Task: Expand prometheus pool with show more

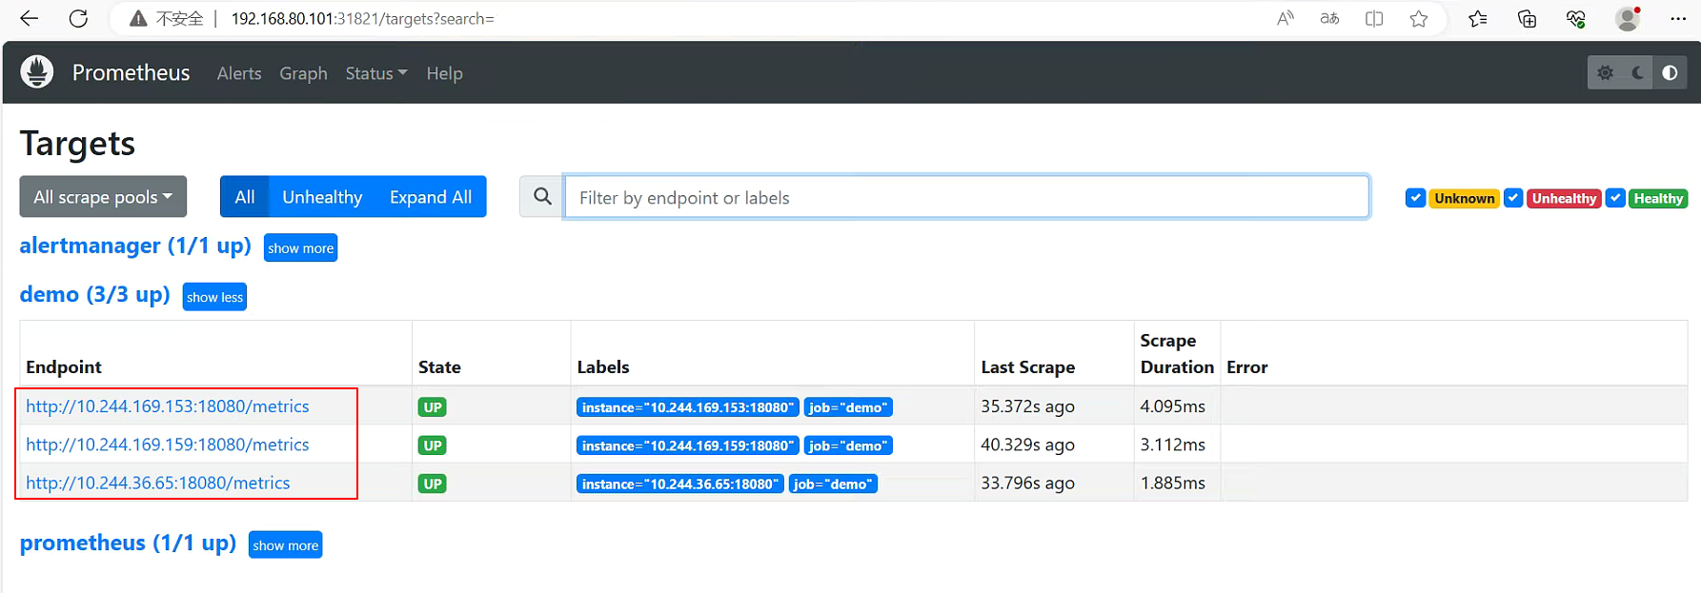Action: 285,544
